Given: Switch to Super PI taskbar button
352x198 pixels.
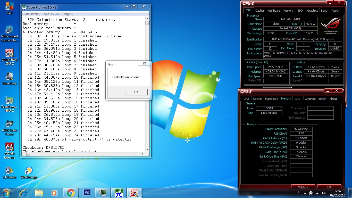Looking at the screenshot, I should click(x=119, y=193).
